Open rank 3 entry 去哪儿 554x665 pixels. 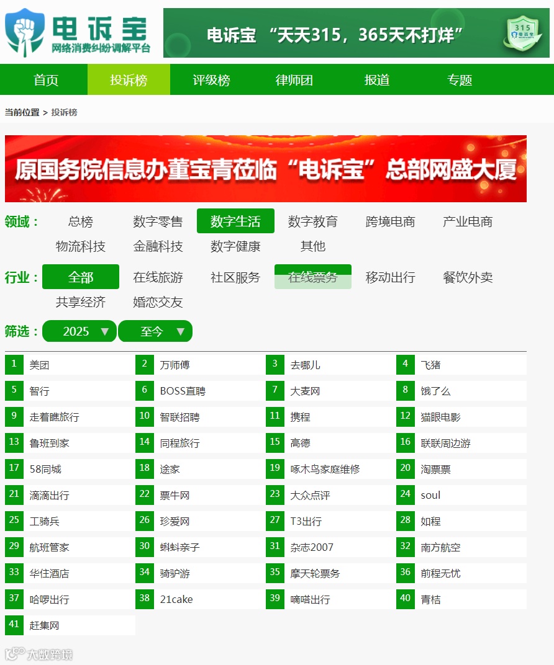coord(330,365)
